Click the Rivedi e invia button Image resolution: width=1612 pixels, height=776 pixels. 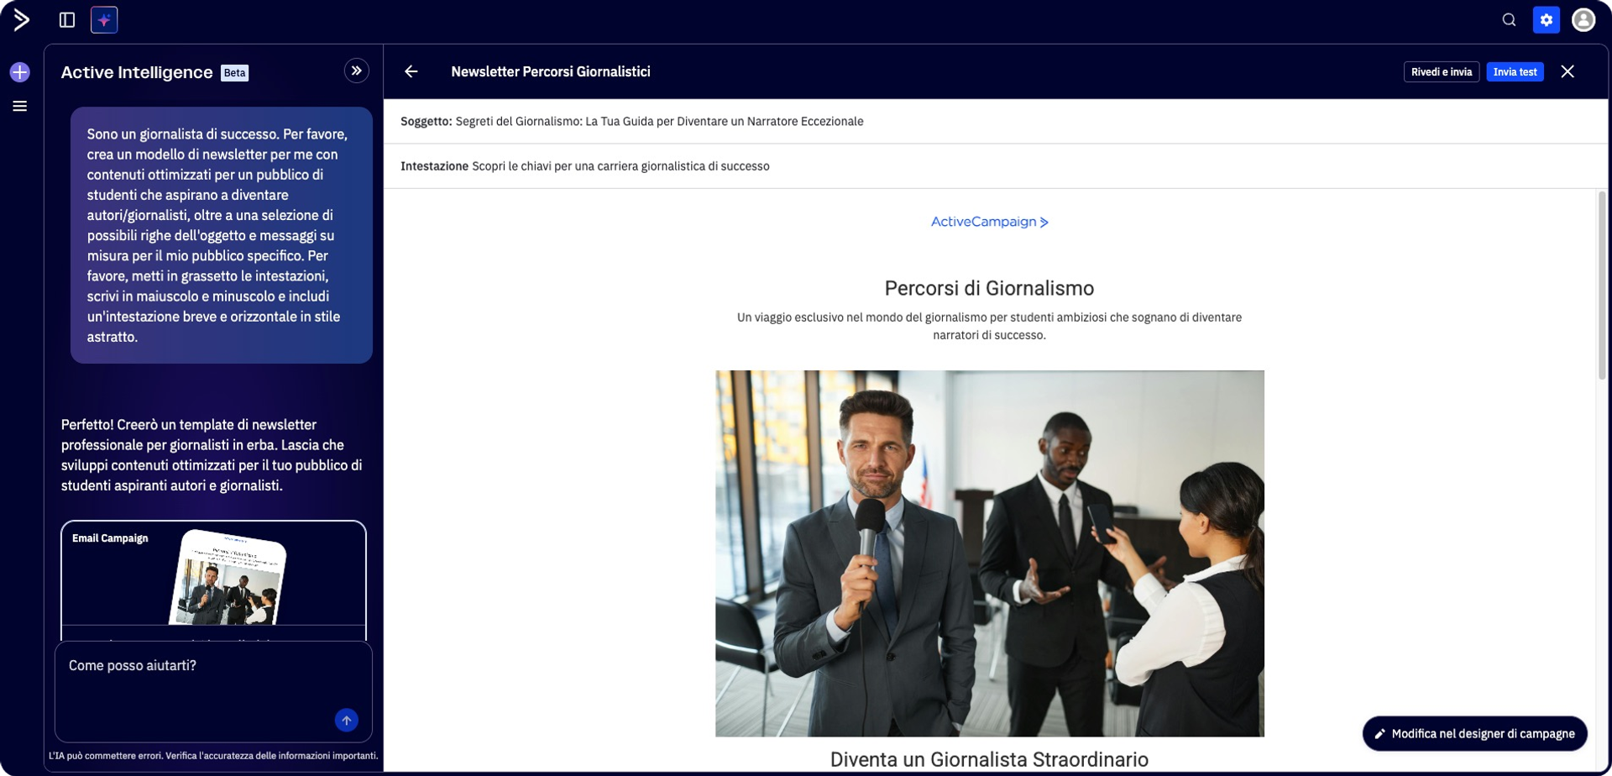1441,72
